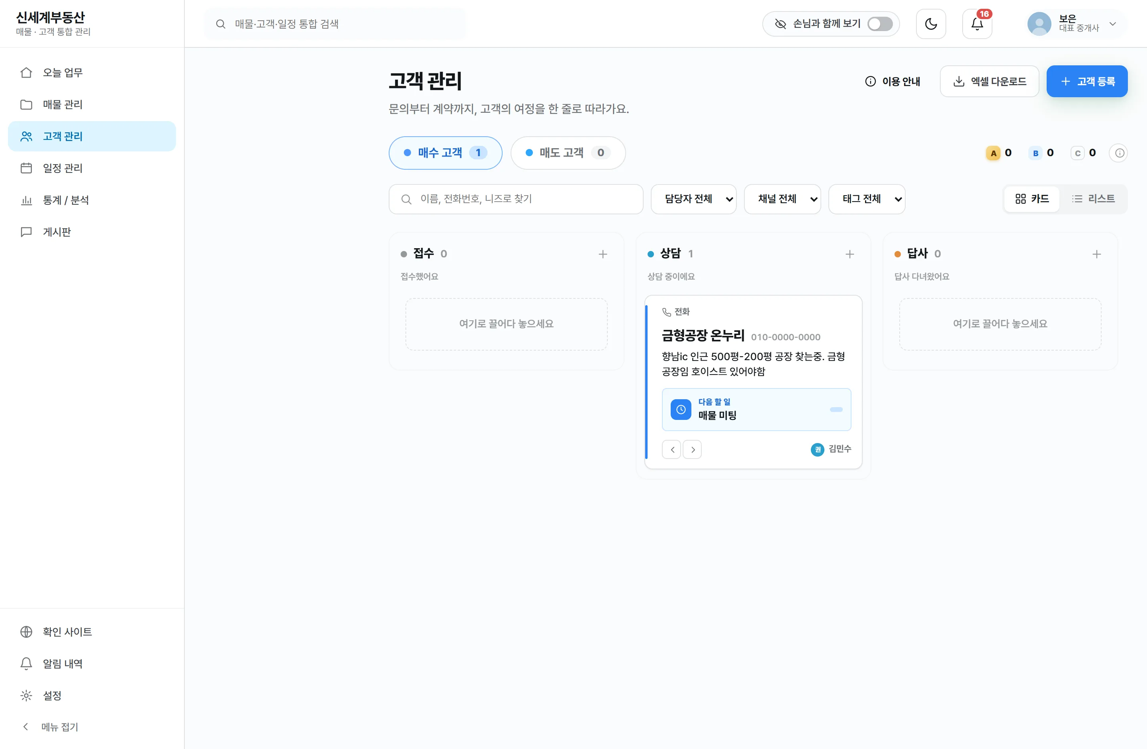Toggle dark mode moon icon

point(931,24)
